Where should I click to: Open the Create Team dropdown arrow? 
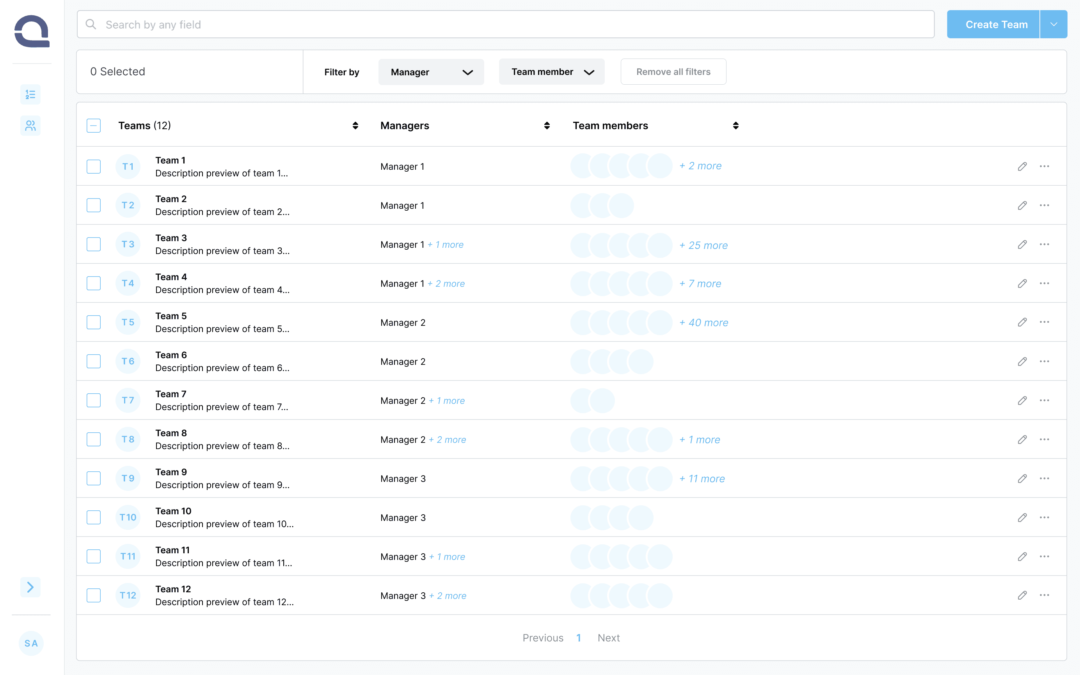[1054, 25]
